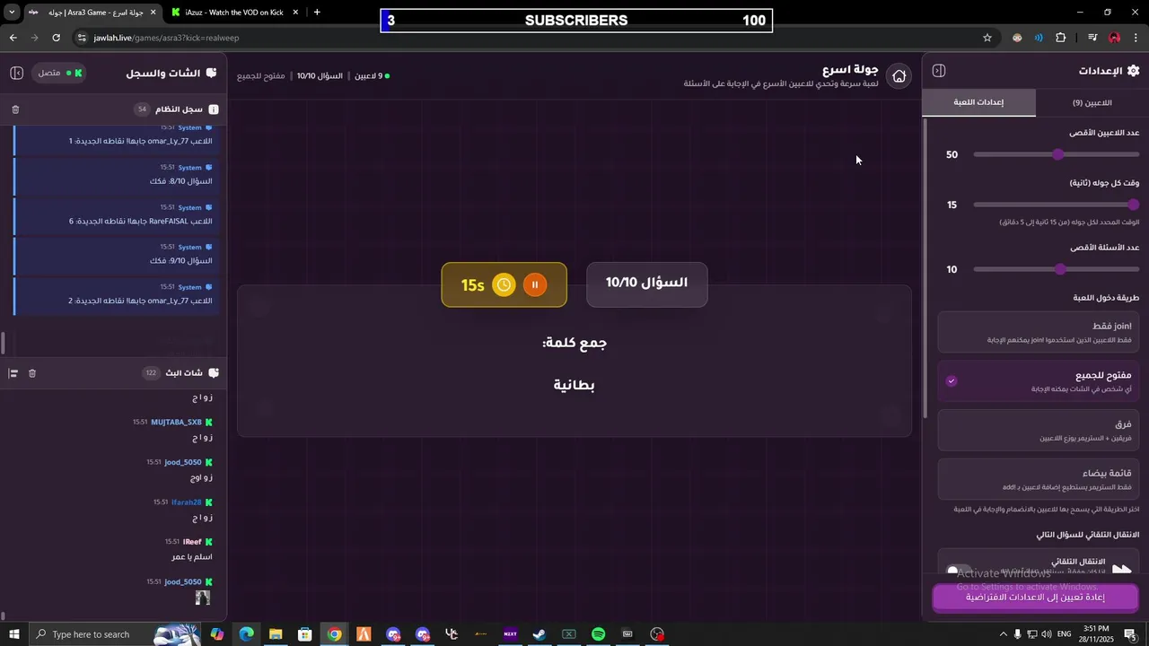Click the settings panel scrollbar

(925, 267)
